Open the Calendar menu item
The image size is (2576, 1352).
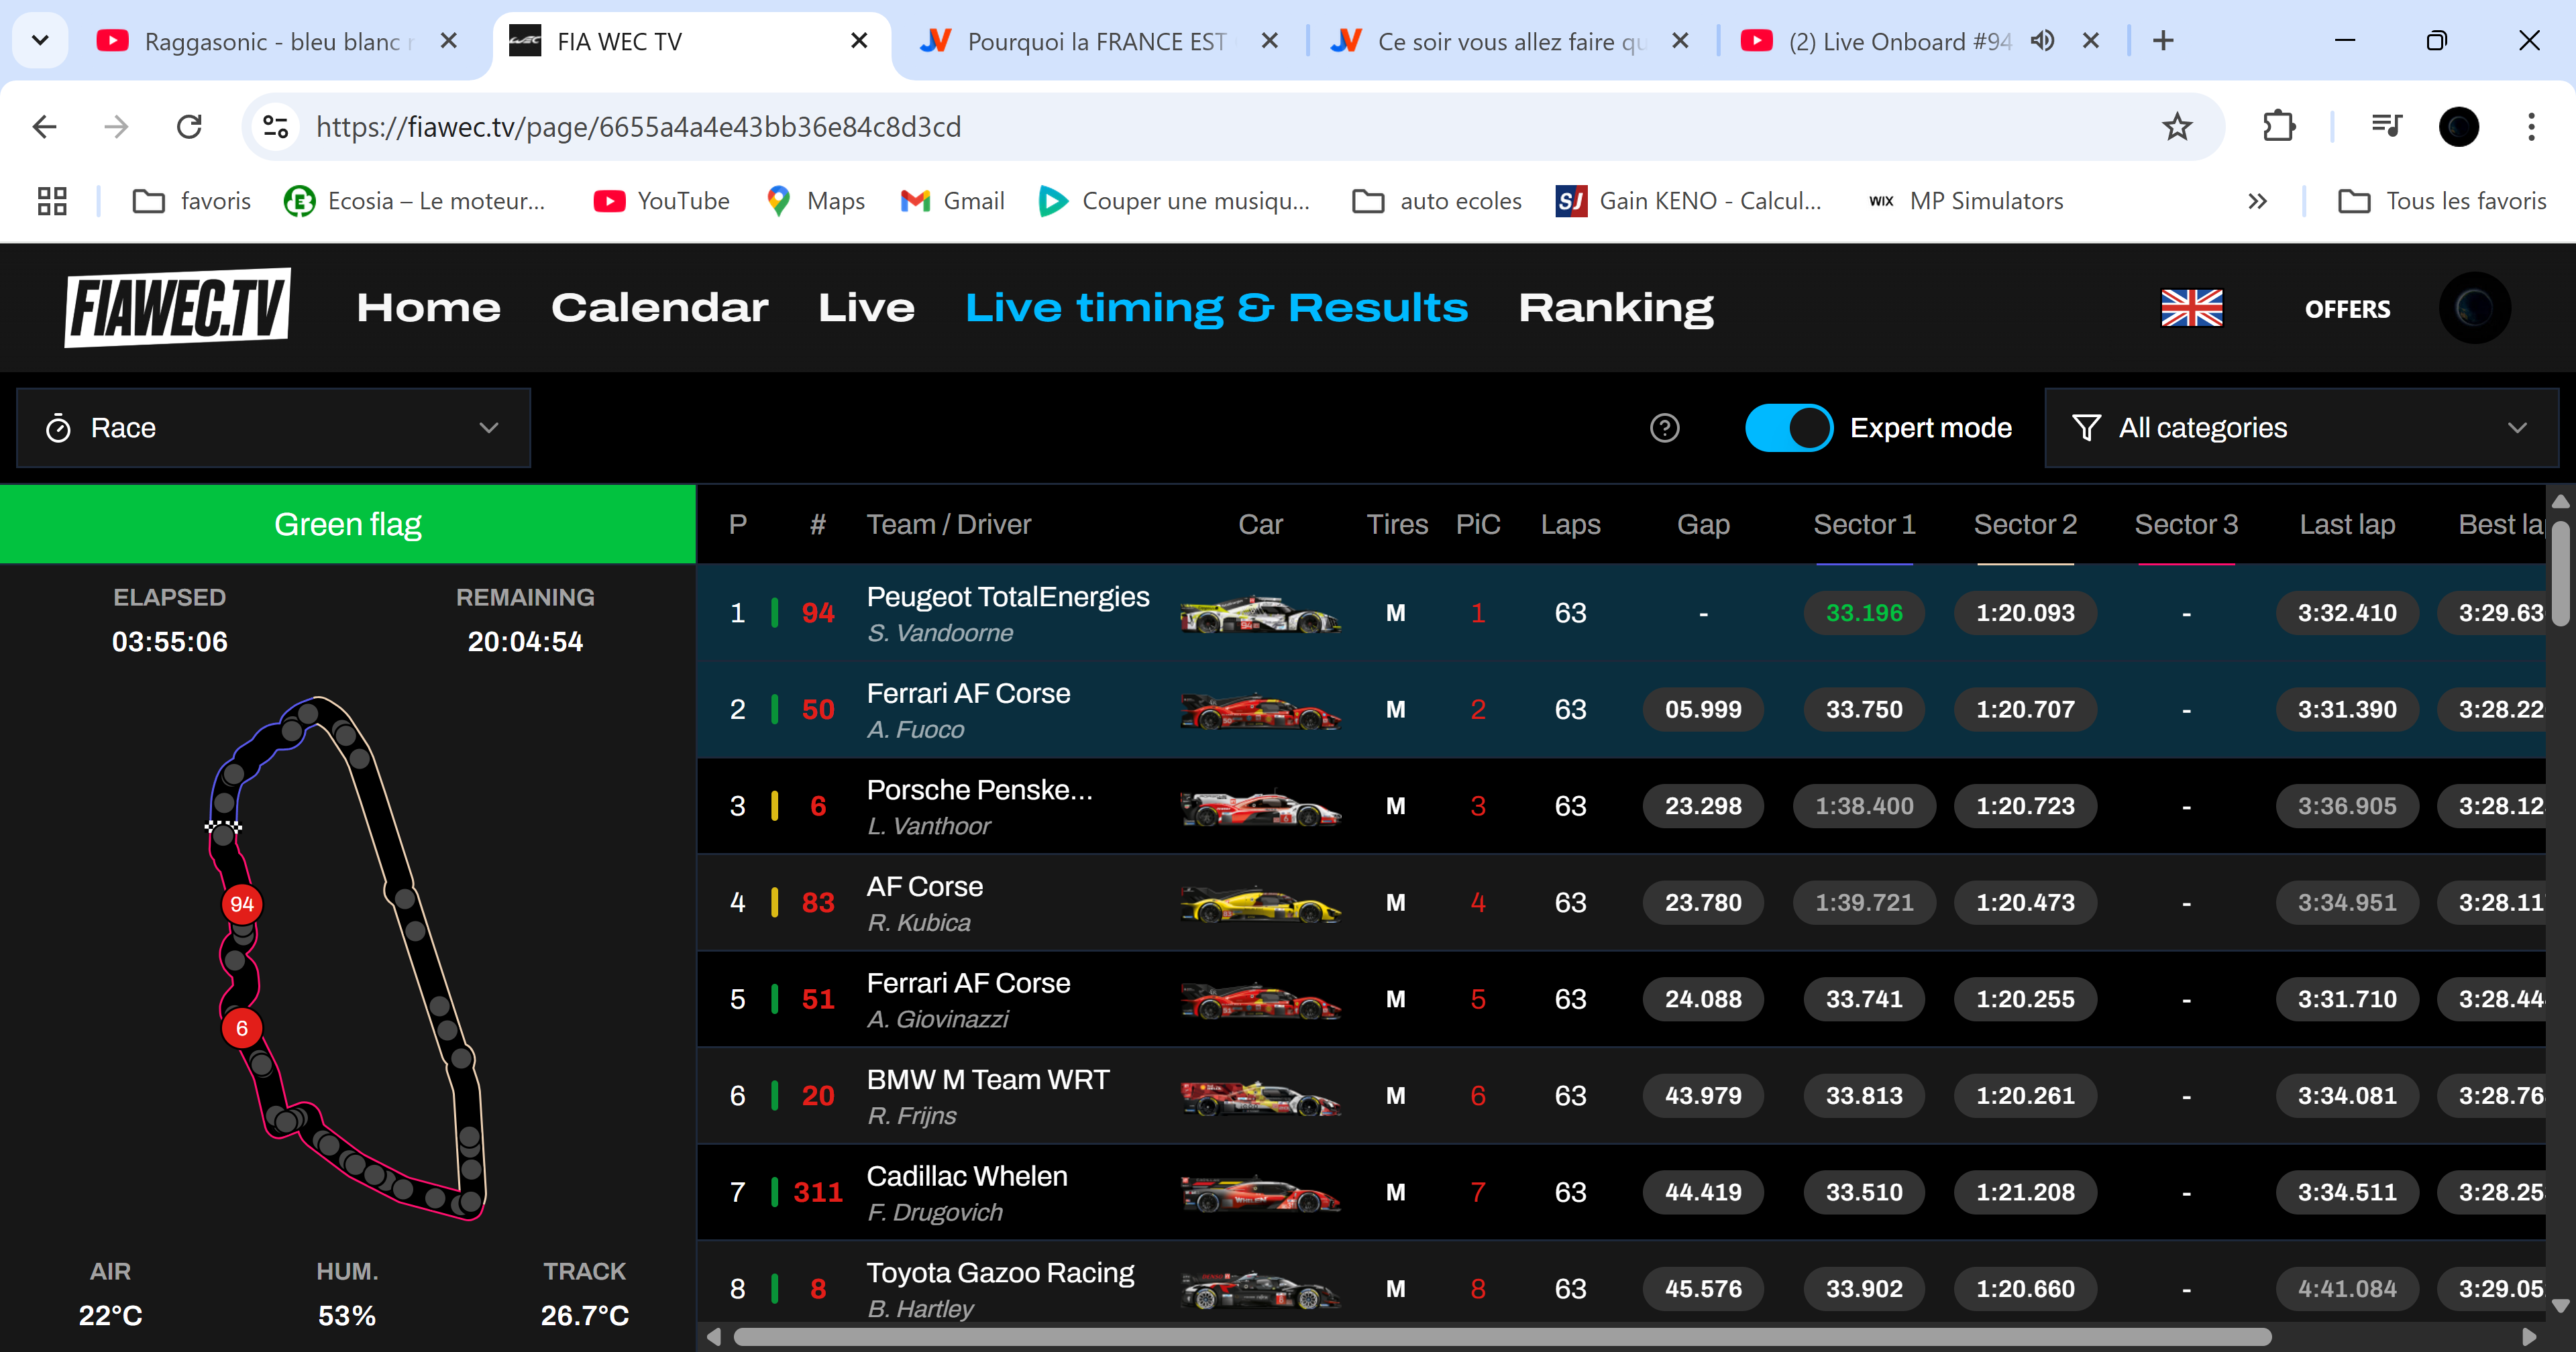659,308
